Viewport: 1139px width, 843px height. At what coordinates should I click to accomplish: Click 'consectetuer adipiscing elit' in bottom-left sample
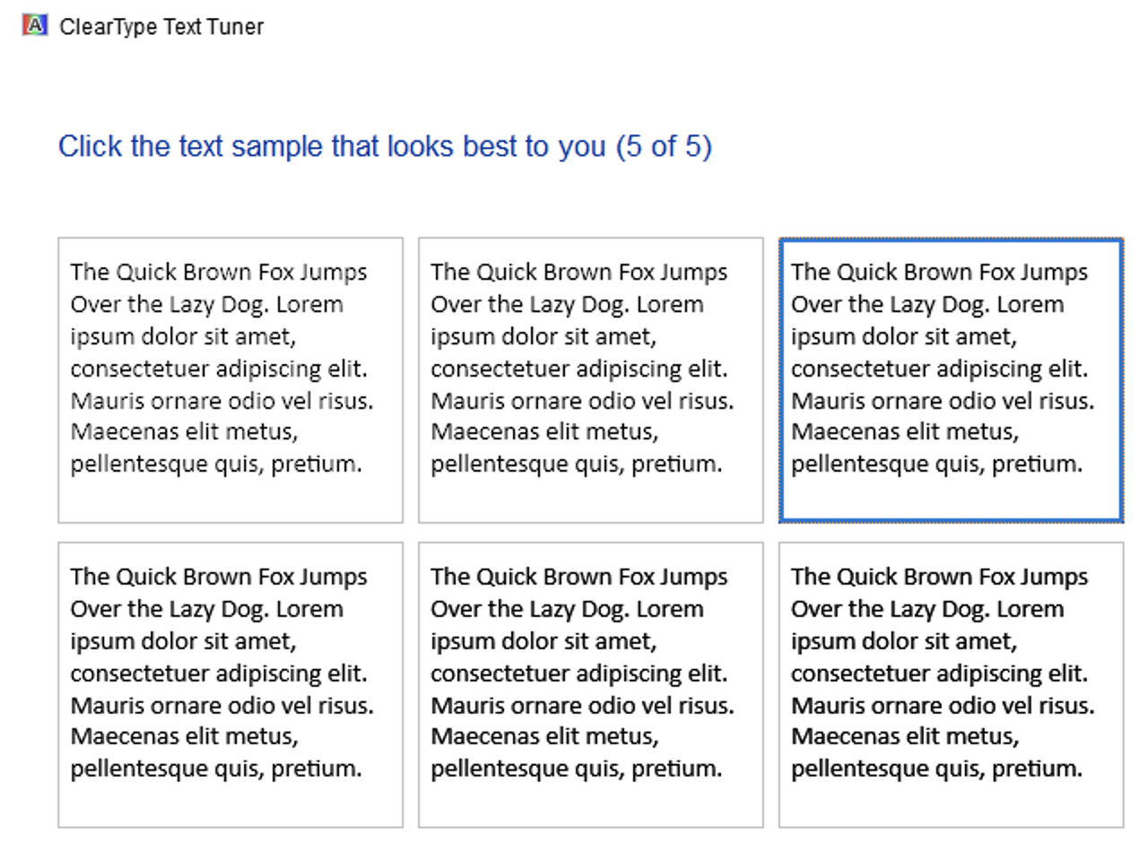coord(219,674)
